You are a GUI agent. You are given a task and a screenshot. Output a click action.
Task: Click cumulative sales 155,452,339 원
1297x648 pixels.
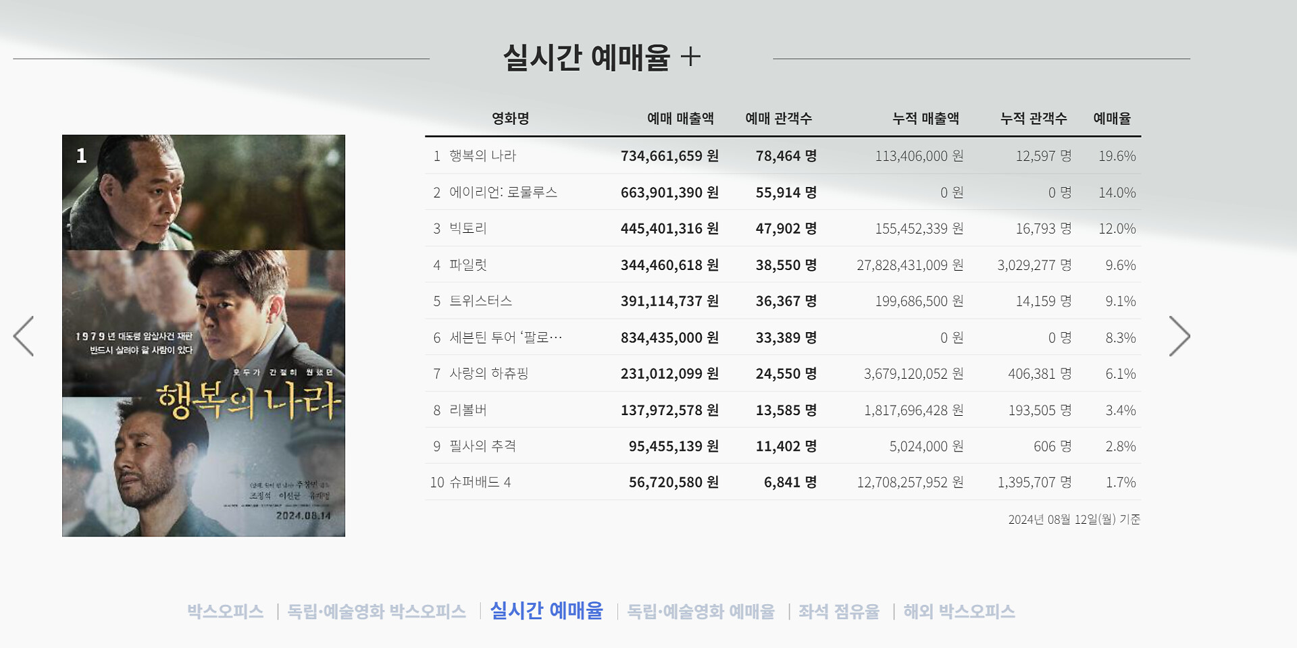(x=919, y=229)
